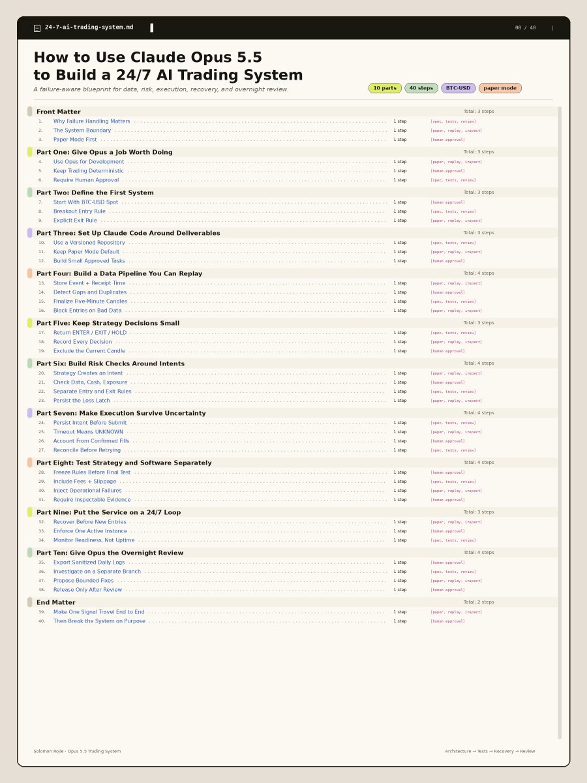Go to "Persist the Loss Latch"
The height and width of the screenshot is (783, 587).
pyautogui.click(x=82, y=401)
